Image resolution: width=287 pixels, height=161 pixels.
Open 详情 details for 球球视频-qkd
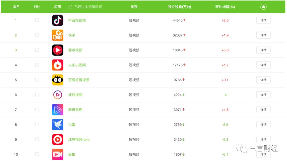[x=263, y=140]
